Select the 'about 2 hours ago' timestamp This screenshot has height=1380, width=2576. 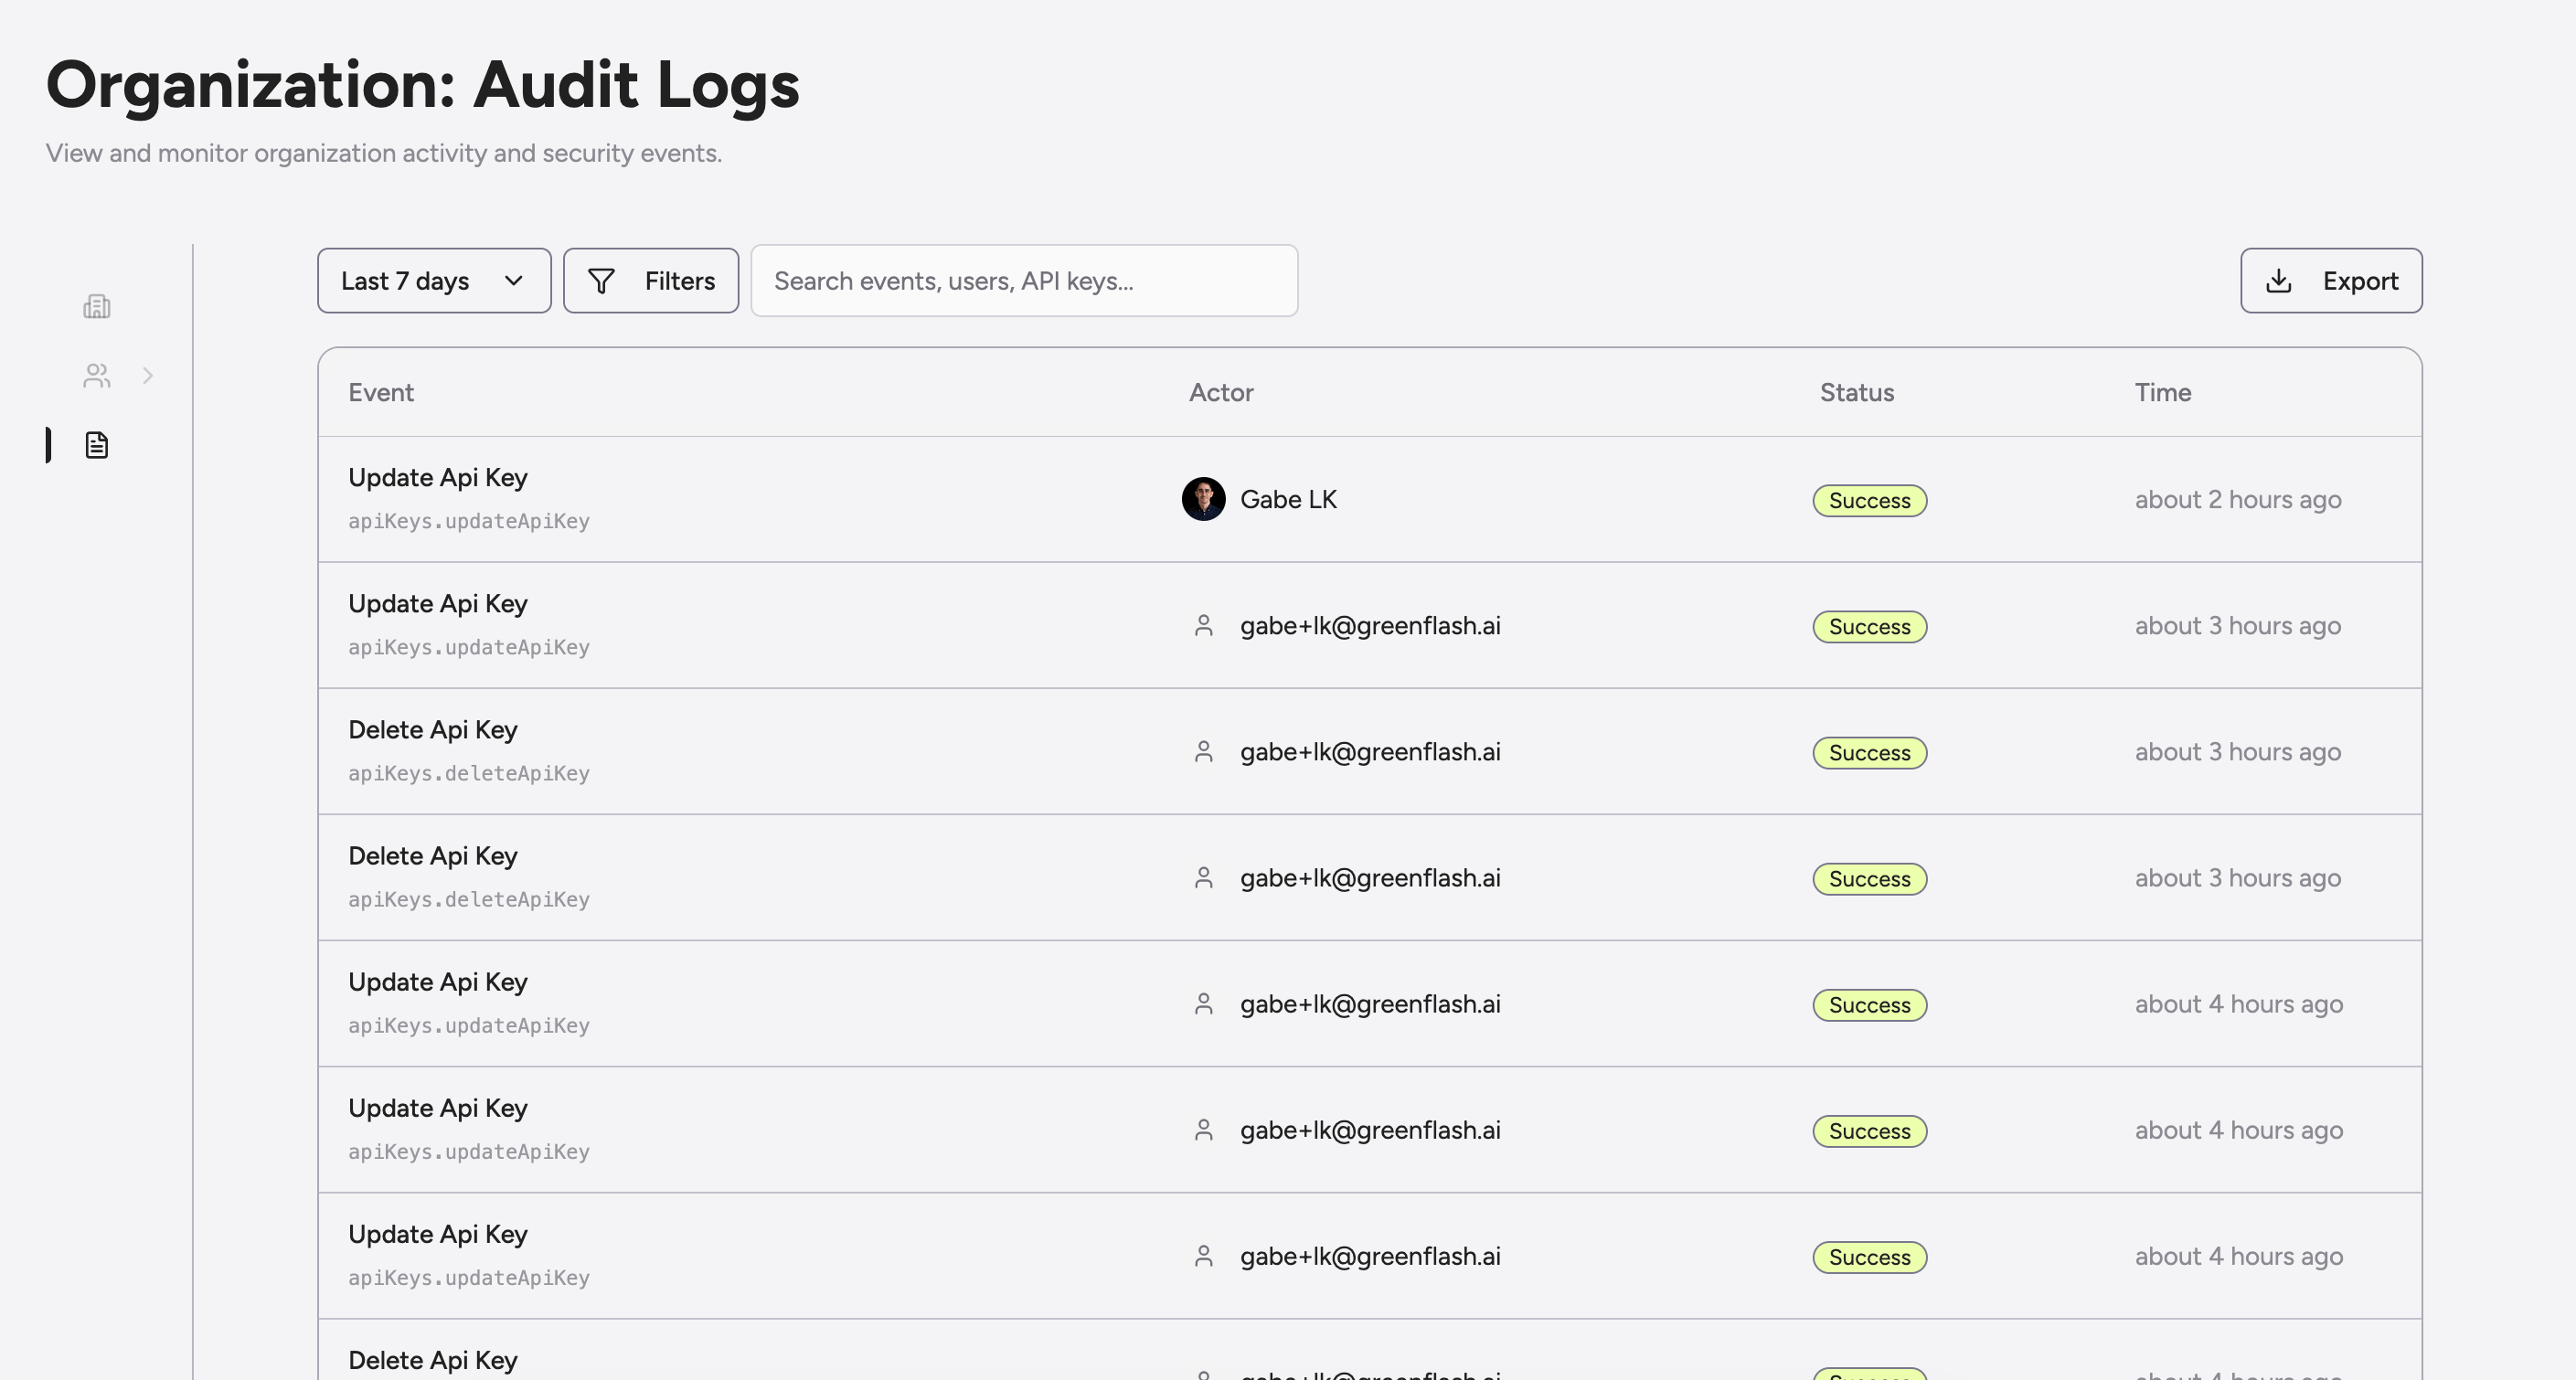point(2238,499)
